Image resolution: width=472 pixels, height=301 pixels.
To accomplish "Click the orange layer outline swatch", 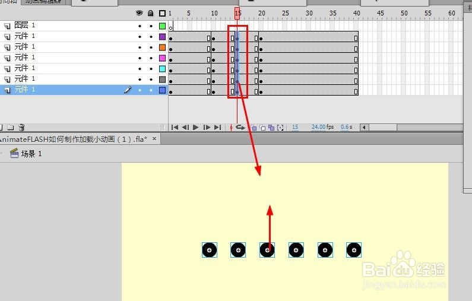I will 162,47.
